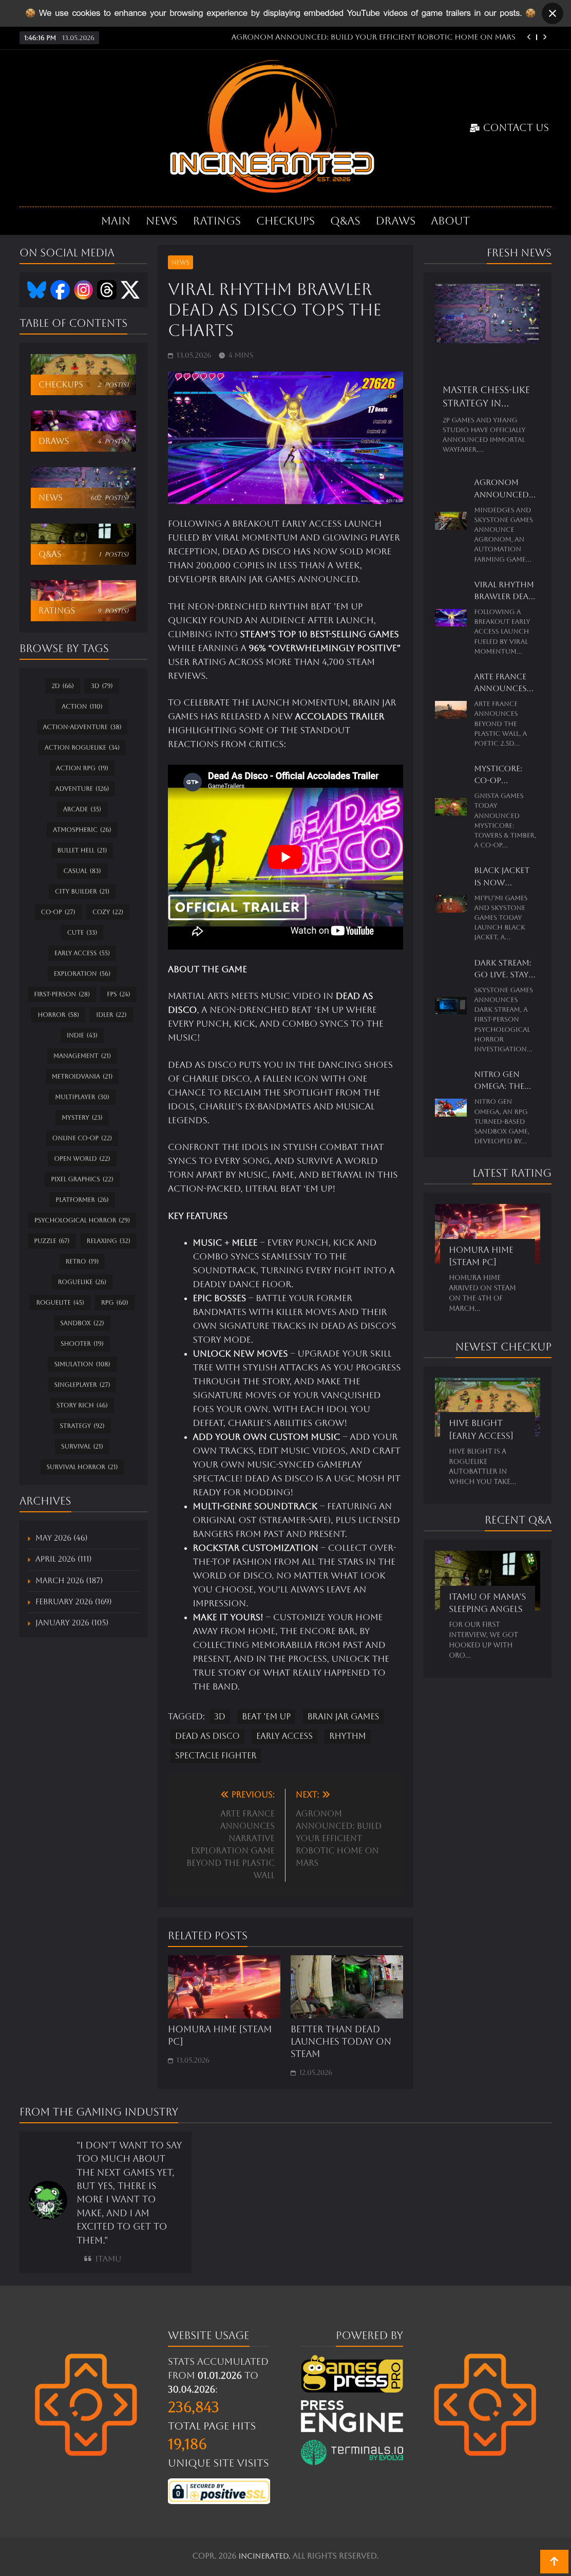Open related post Homura Hime thumbnail
The image size is (571, 2576).
224,1987
